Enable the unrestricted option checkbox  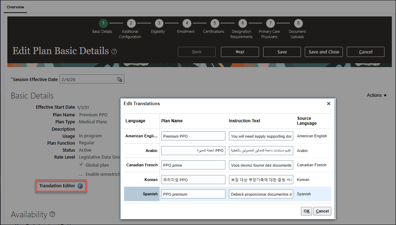[x=80, y=174]
